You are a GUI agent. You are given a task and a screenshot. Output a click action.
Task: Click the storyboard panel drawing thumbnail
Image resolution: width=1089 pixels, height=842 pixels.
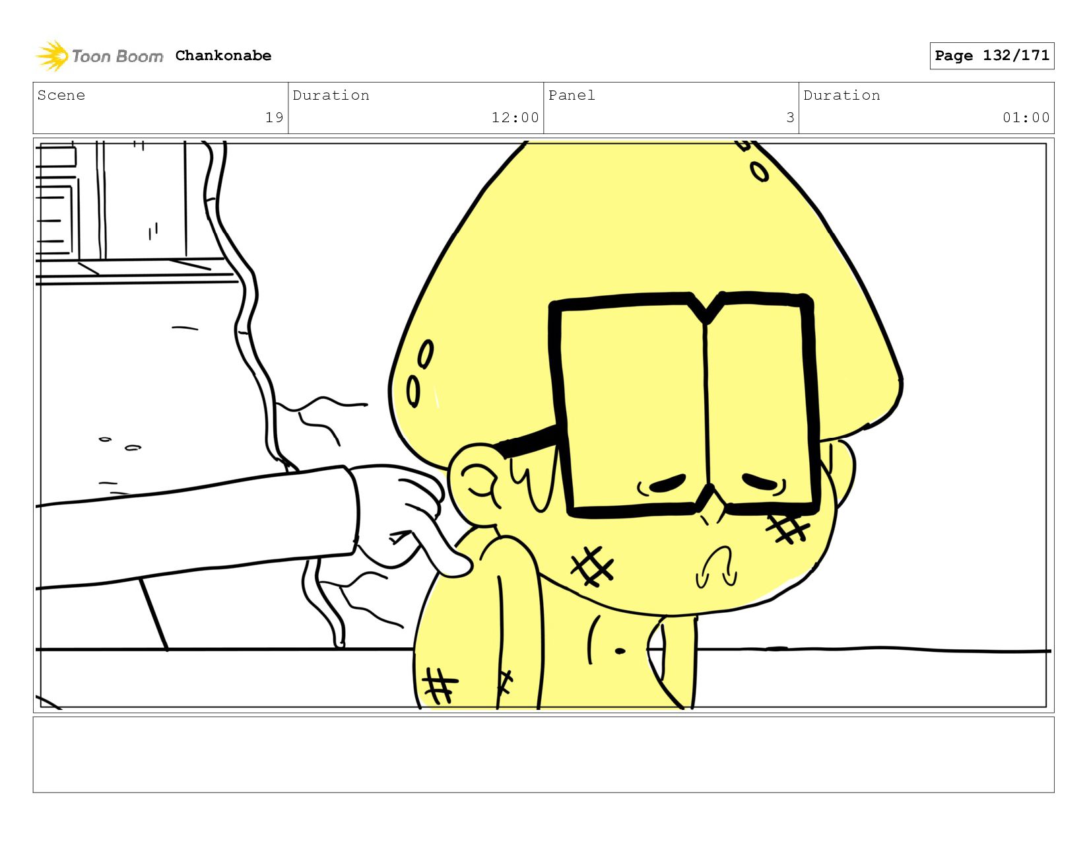pyautogui.click(x=543, y=425)
